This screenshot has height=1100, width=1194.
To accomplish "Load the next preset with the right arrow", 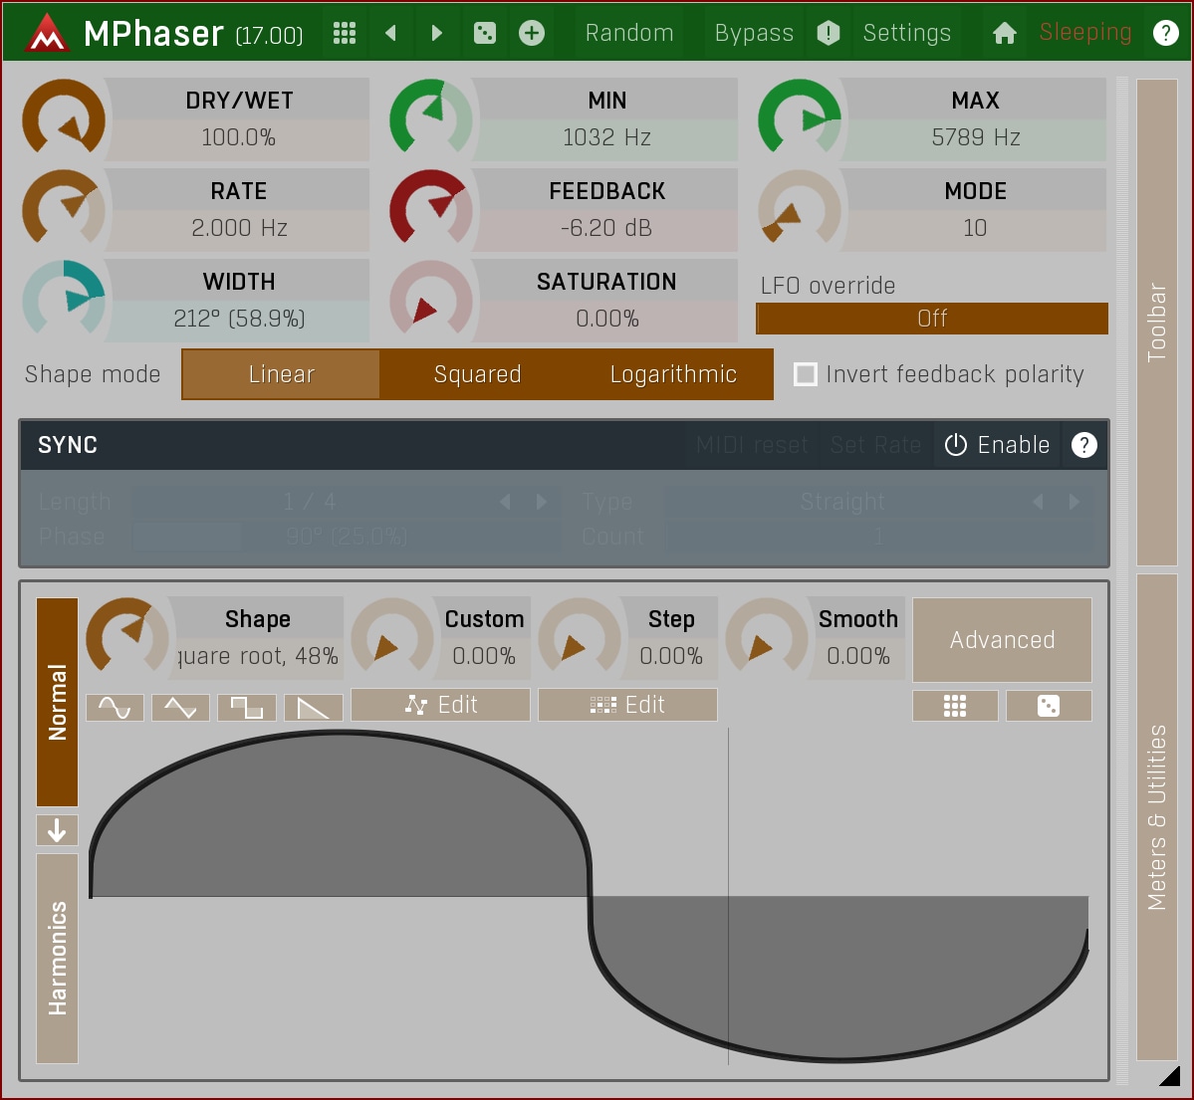I will pyautogui.click(x=436, y=33).
